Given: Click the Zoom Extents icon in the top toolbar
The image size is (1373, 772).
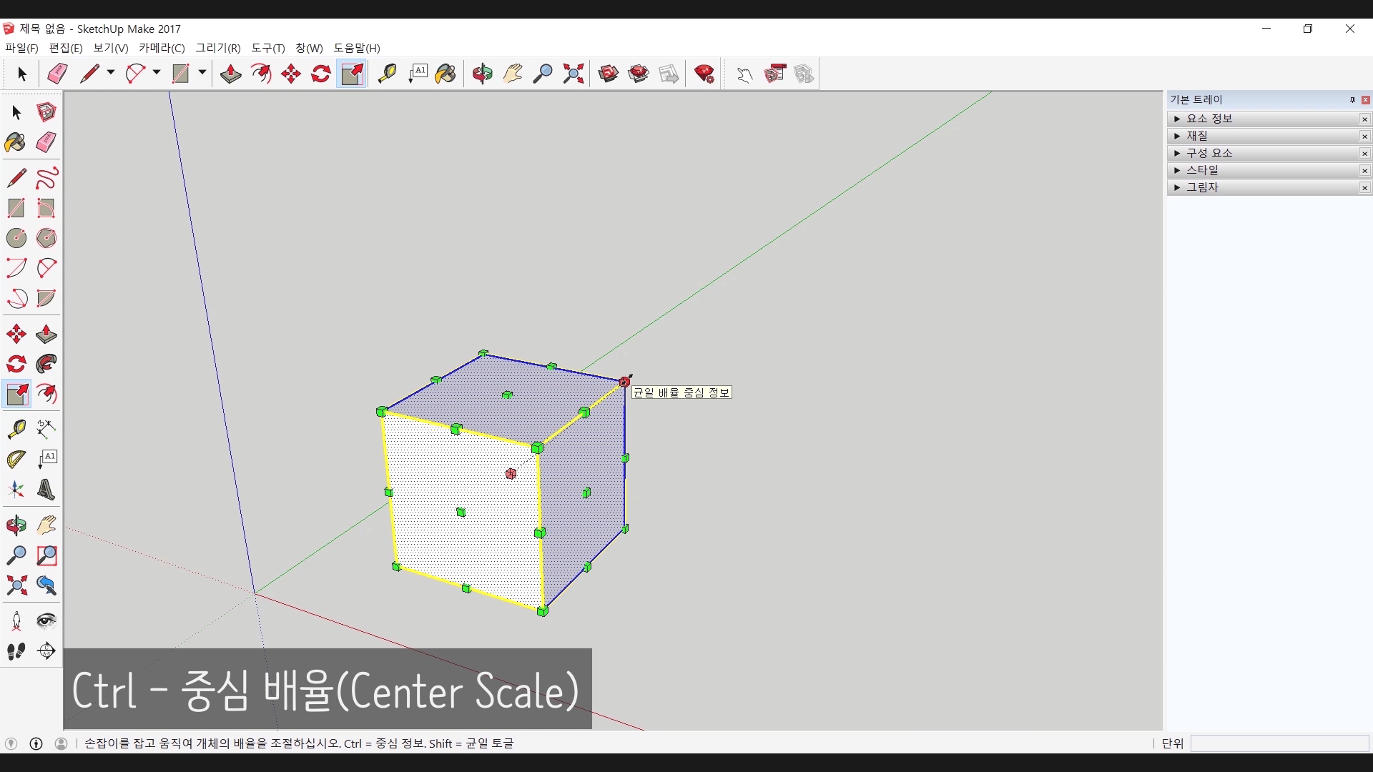Looking at the screenshot, I should tap(573, 74).
